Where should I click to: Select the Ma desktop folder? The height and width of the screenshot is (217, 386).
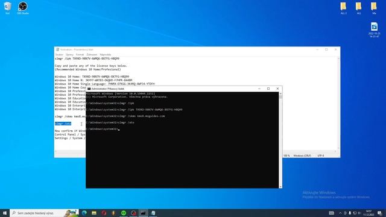coord(374,8)
